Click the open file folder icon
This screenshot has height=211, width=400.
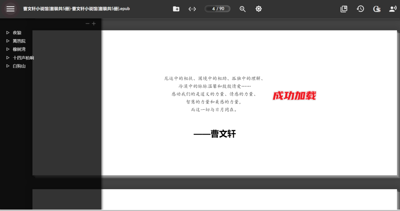[176, 9]
